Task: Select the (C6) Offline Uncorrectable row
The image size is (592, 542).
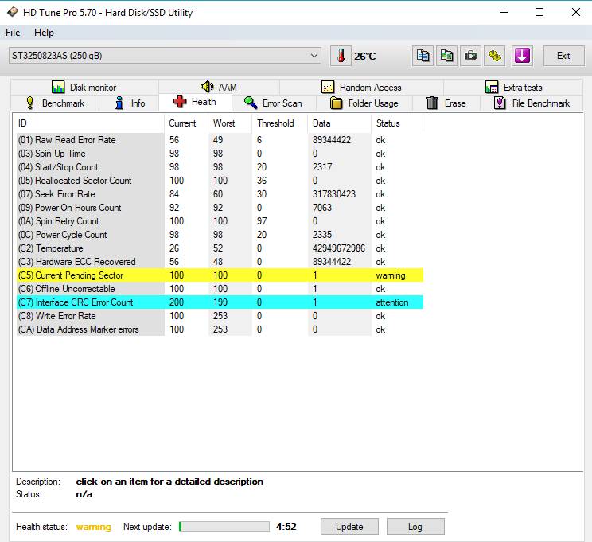Action: (220, 289)
